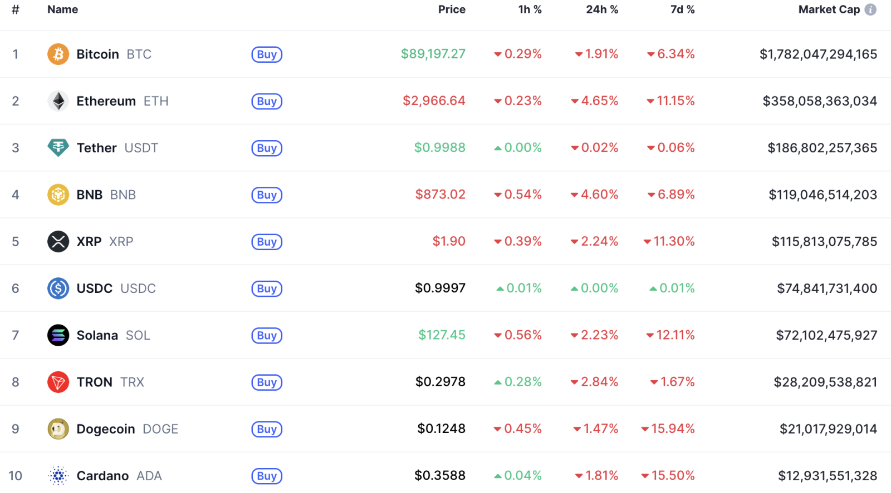Open the Ethereum name link

106,101
